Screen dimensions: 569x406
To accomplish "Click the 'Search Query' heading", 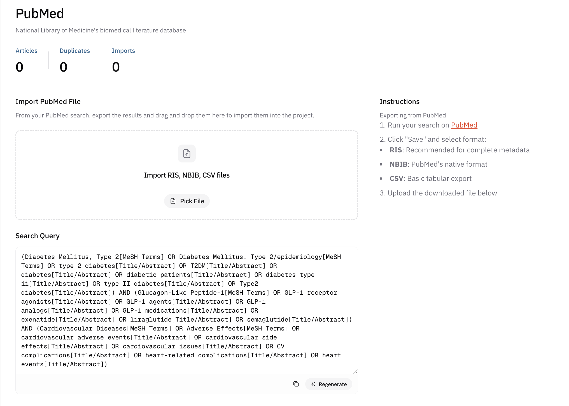I will [38, 236].
